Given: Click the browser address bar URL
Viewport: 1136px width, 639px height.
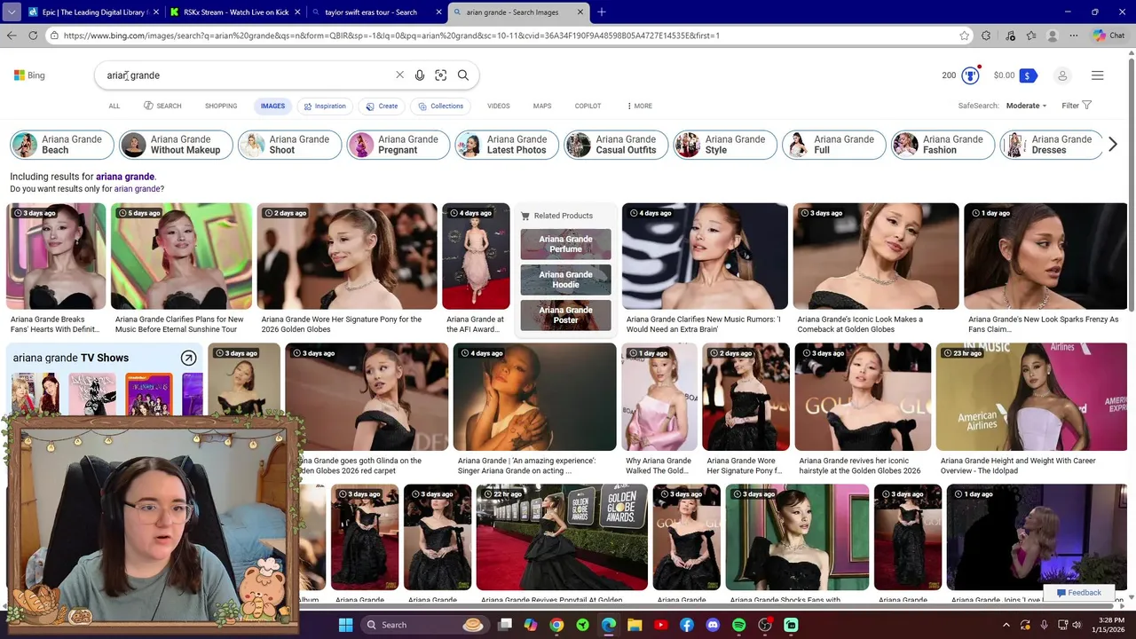Looking at the screenshot, I should (390, 35).
